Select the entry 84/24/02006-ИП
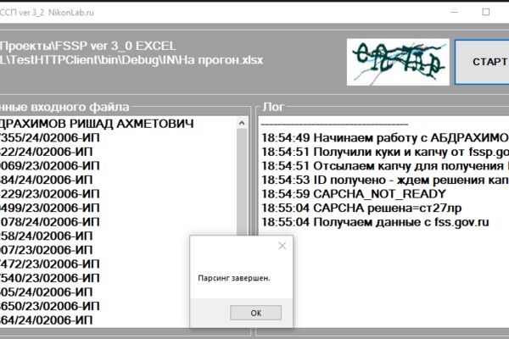Screen dimensions: 509x339 click(46, 180)
